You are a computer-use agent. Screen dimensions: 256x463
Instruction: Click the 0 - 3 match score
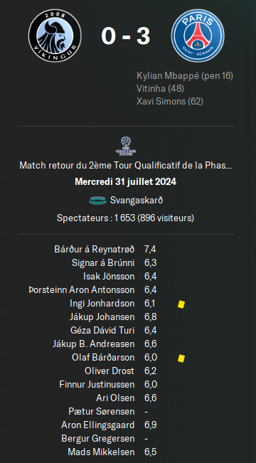pyautogui.click(x=126, y=36)
